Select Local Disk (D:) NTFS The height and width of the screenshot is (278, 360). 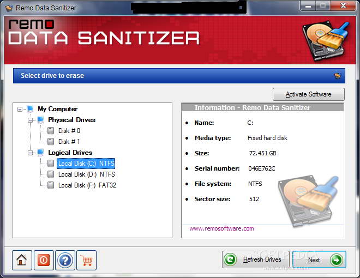[87, 174]
